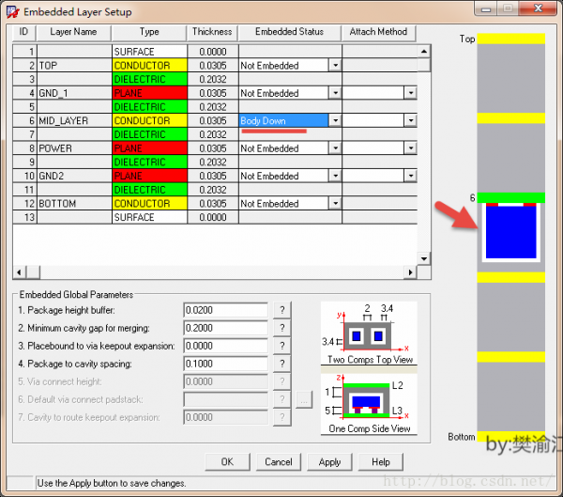Click the Embedded Status column header
Viewport: 563px width, 497px height.
[289, 32]
